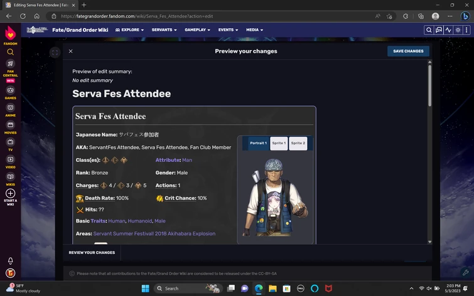
Task: Click the browser home button
Action: click(36, 16)
